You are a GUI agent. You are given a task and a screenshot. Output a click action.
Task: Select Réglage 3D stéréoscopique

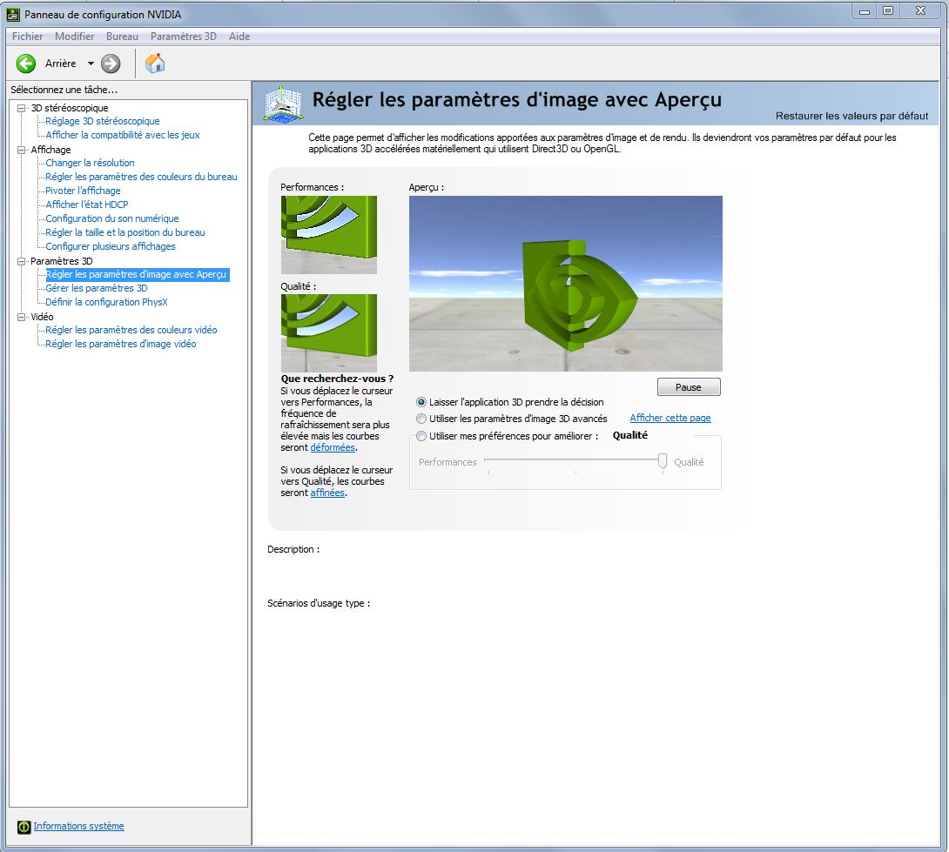pyautogui.click(x=102, y=121)
